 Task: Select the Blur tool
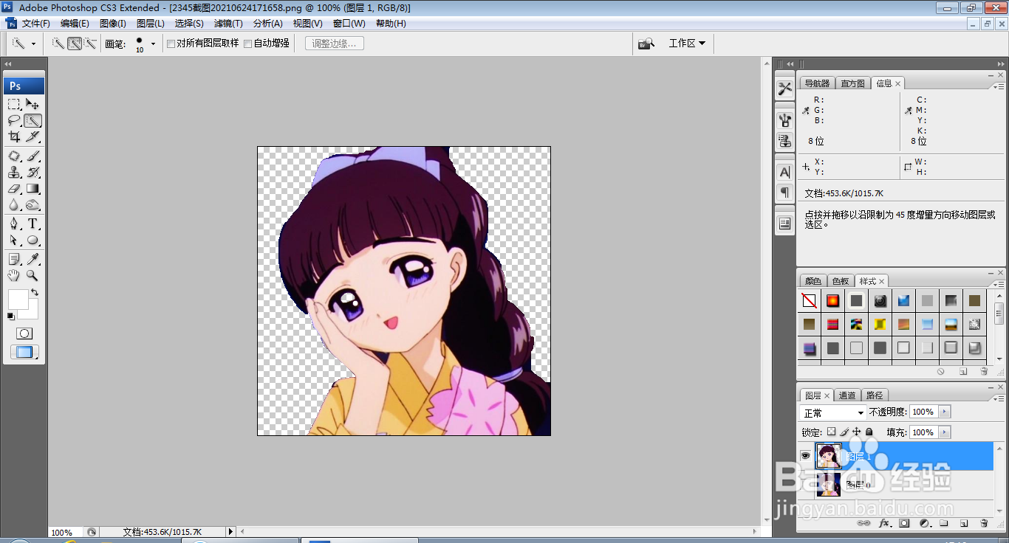click(14, 205)
